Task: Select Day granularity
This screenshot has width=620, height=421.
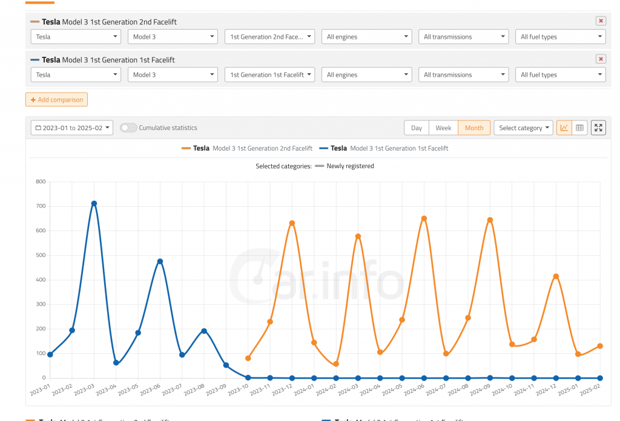Action: (x=417, y=128)
